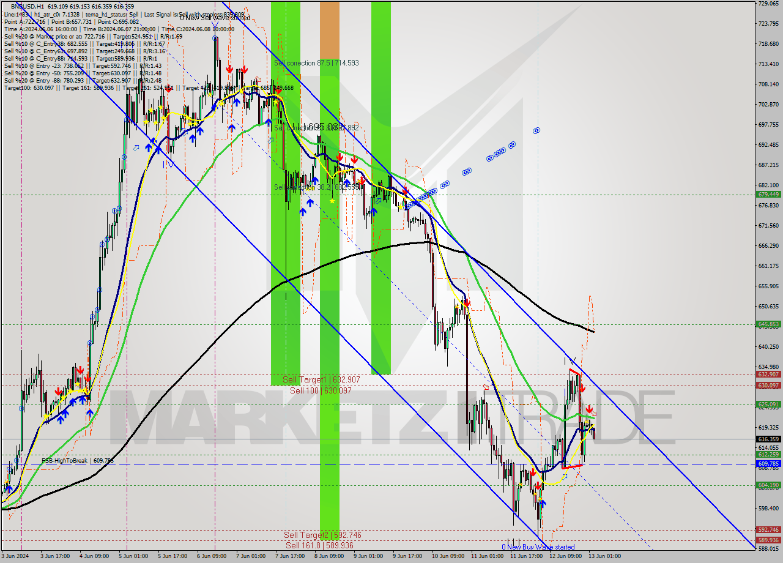Click the red 592.746 price tag
Image resolution: width=783 pixels, height=563 pixels.
click(x=769, y=529)
